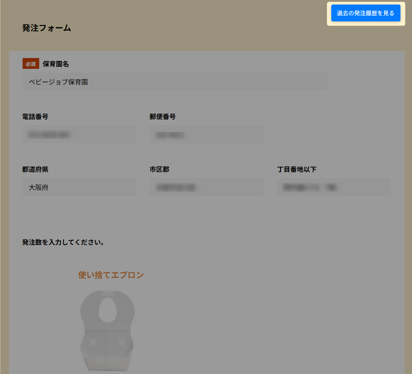
Task: Select the 丁目番地以下 label
Action: coord(297,169)
